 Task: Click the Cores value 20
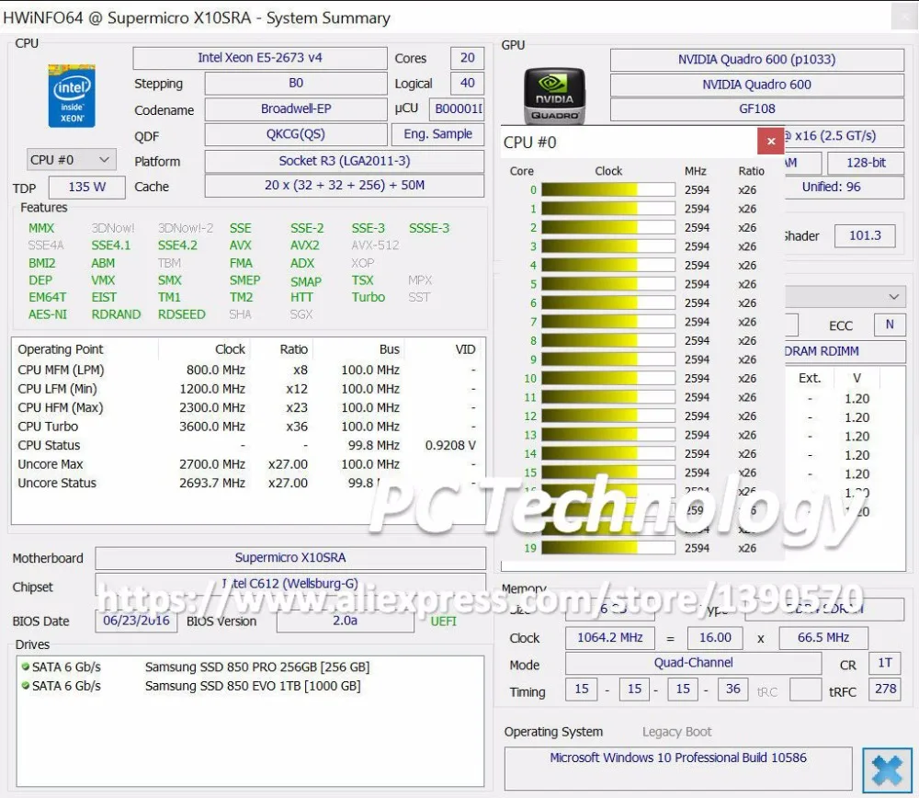467,58
